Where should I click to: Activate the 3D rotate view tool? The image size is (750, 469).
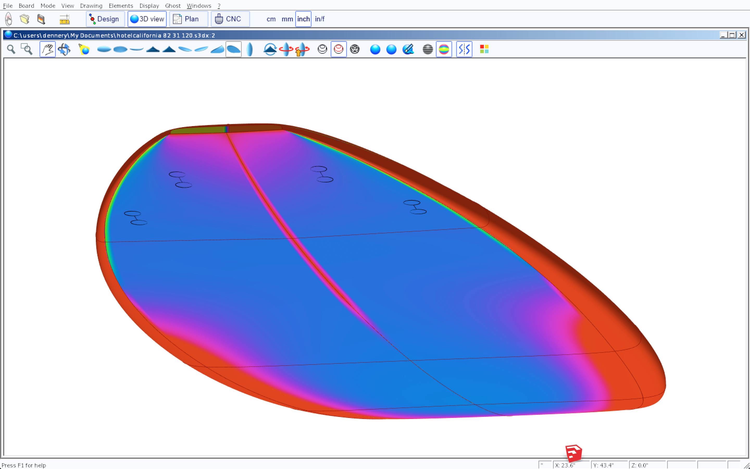click(x=64, y=49)
